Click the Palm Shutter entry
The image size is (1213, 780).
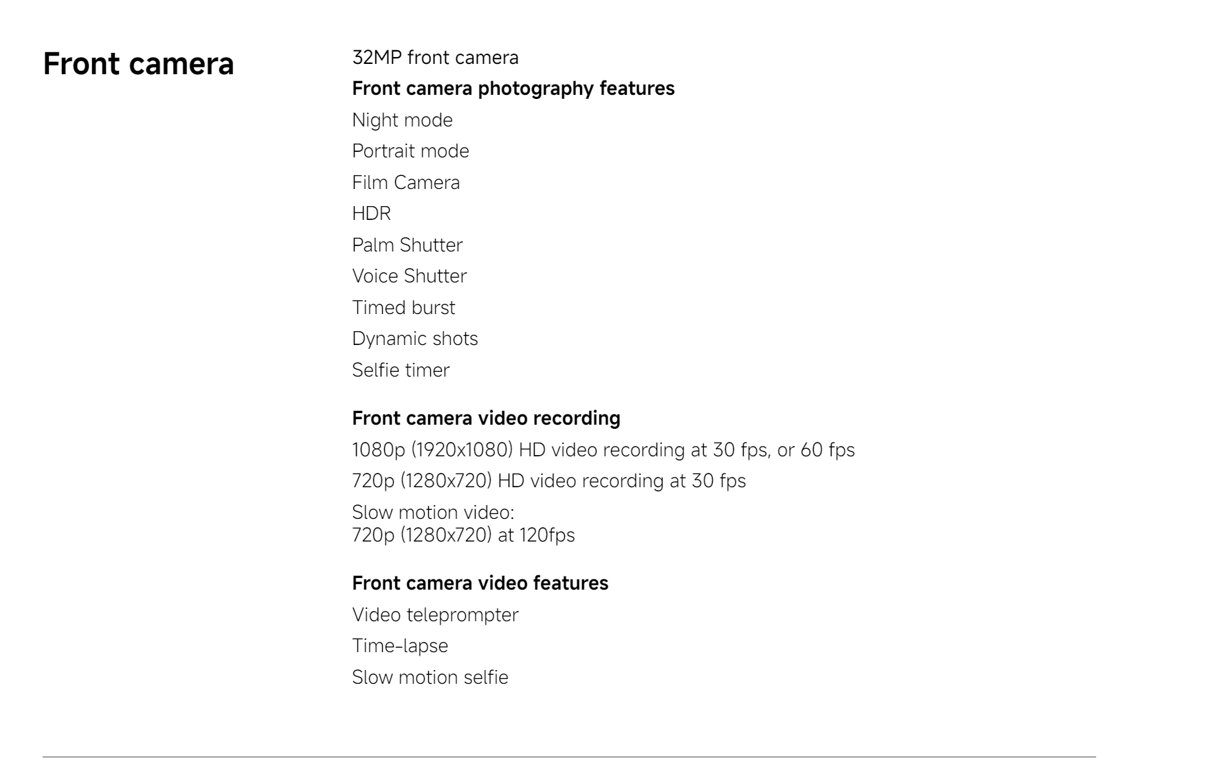pyautogui.click(x=407, y=245)
